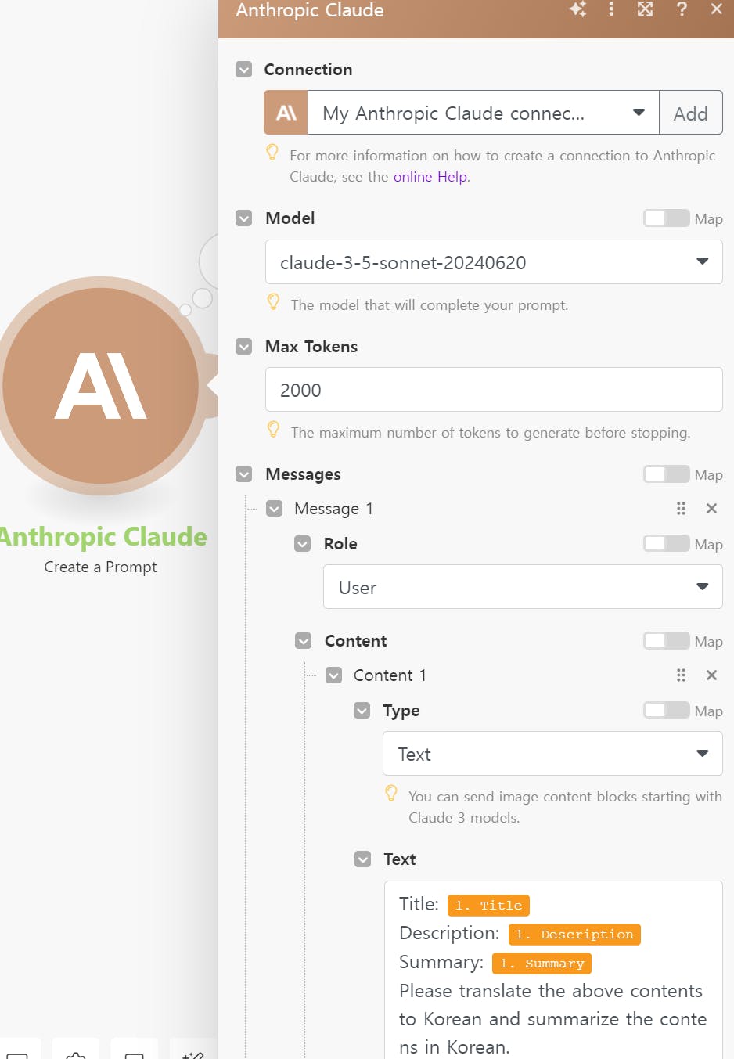Screen dimensions: 734x1059
Task: Toggle the Map switch for Content
Action: [667, 641]
